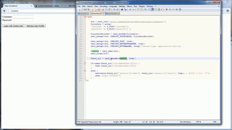Open the Edit menu in Notepad++
This screenshot has height=130, width=232.
84,6
